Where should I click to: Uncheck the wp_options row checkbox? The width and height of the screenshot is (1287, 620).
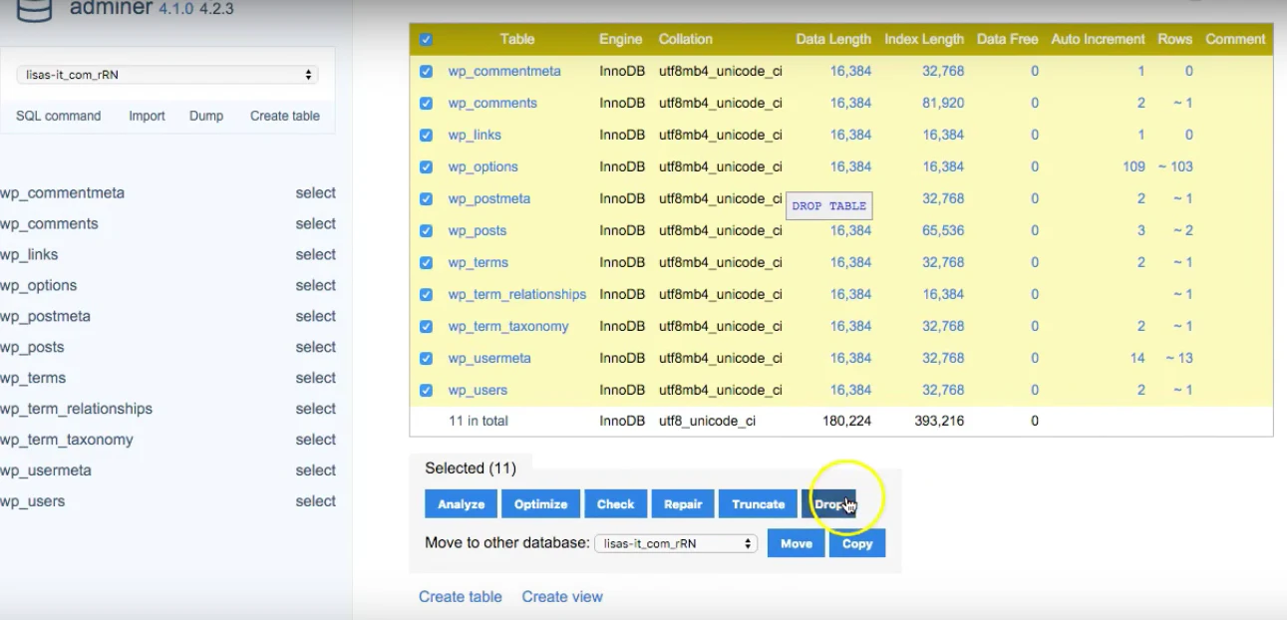(x=426, y=167)
